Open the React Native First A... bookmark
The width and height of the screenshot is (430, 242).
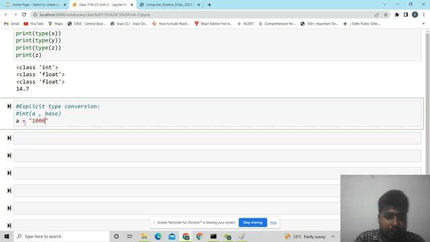tap(214, 24)
